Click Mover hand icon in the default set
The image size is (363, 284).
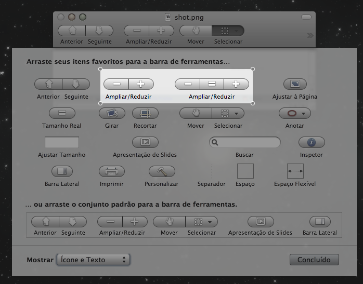(x=170, y=222)
